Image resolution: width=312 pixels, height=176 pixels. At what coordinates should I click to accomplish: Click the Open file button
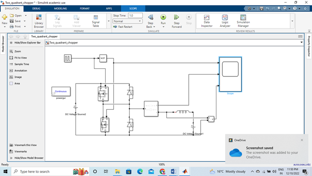[x=16, y=16]
